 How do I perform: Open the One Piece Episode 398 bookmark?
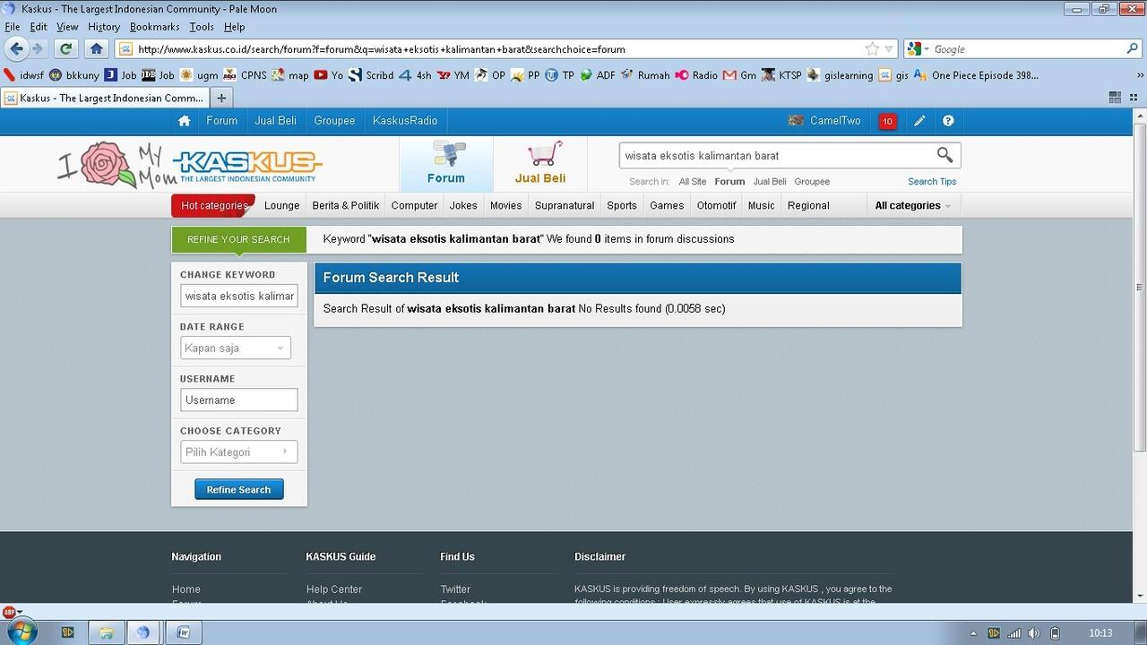976,75
